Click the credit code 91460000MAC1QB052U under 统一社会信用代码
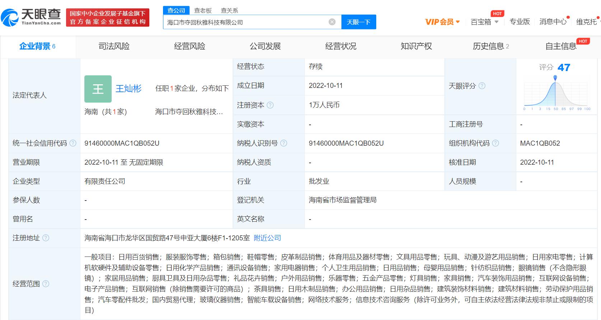Screen dimensions: 601x320 coord(122,143)
